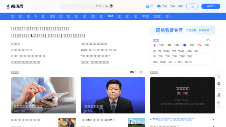
Task: Open the AI assistant avatar in the search bar
Action: (x=111, y=6)
